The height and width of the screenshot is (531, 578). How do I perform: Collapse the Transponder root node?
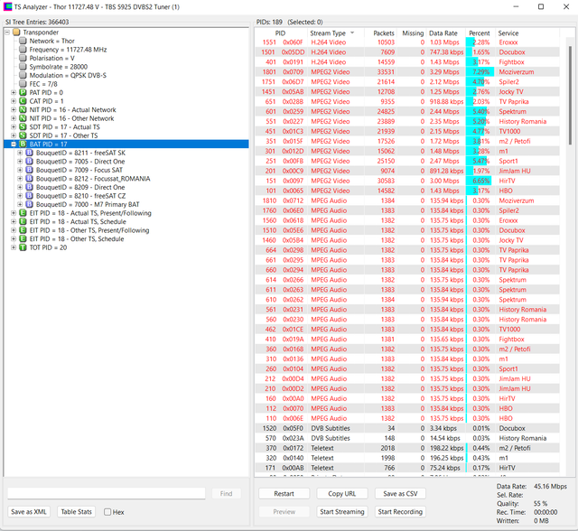[x=7, y=33]
